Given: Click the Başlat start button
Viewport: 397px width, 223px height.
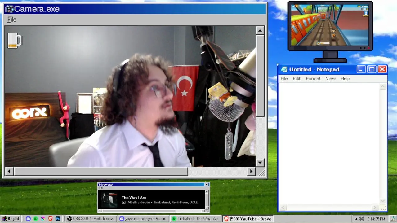Looking at the screenshot, I should (11, 219).
